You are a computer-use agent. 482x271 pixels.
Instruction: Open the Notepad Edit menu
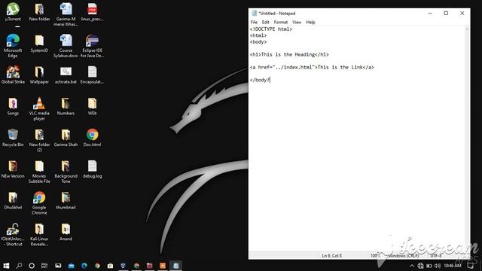coord(266,22)
